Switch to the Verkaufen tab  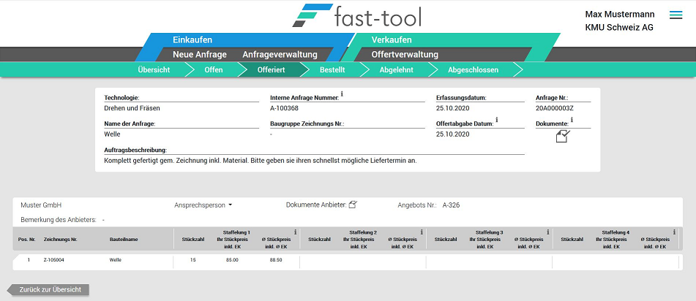click(392, 39)
